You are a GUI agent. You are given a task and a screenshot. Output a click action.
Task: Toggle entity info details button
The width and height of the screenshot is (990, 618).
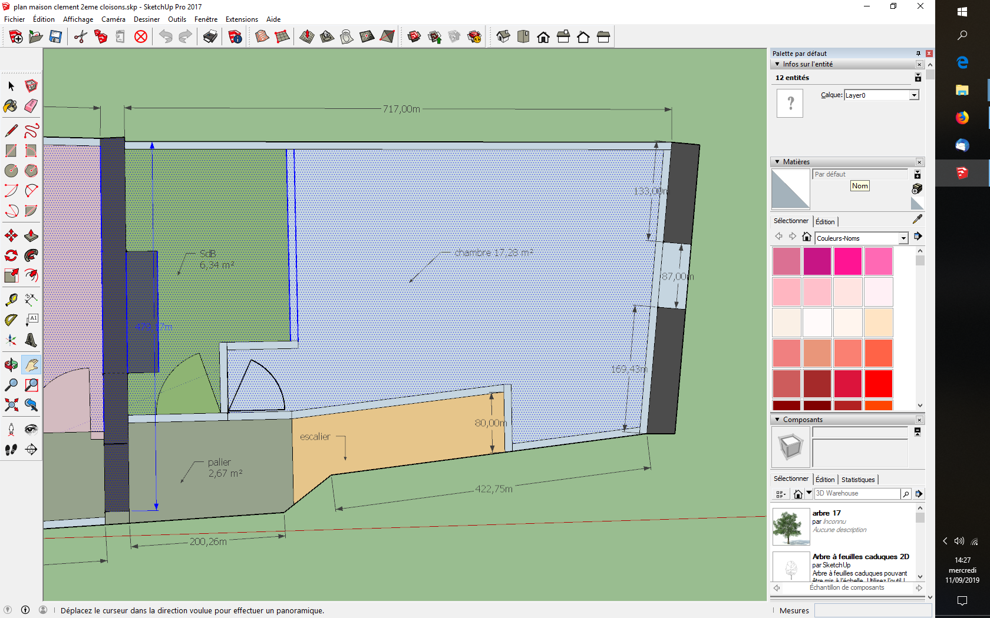918,78
